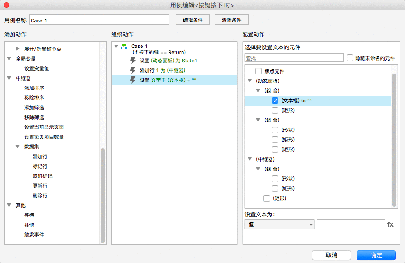Check (矩形) under the 中继器 组合 group
Image resolution: width=405 pixels, height=263 pixels.
pos(275,189)
